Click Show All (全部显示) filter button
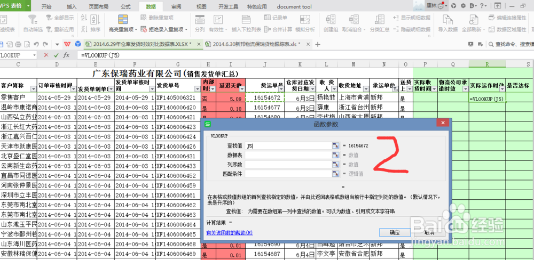Viewport: 534px width, 260px height. (x=60, y=18)
